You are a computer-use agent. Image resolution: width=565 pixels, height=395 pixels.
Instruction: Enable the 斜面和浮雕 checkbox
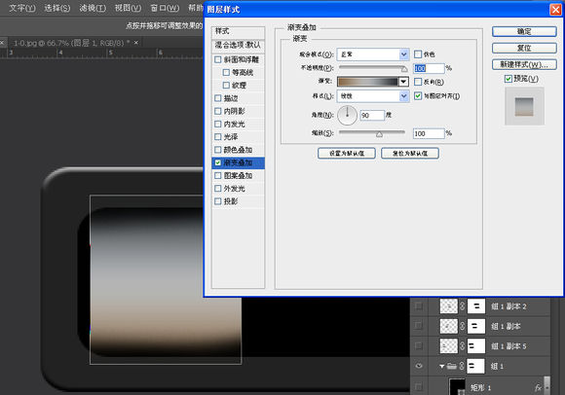(218, 59)
